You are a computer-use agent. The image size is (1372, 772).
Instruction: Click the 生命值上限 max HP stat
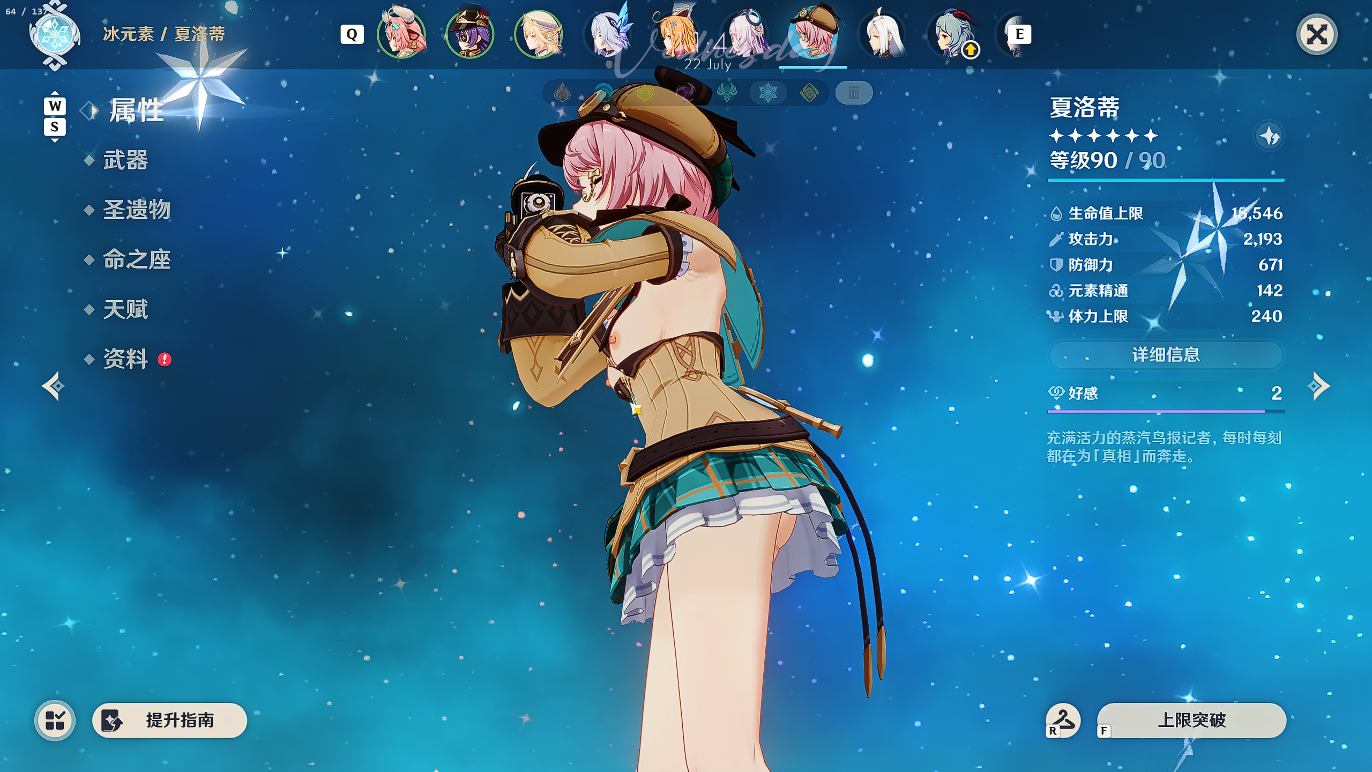(1166, 213)
